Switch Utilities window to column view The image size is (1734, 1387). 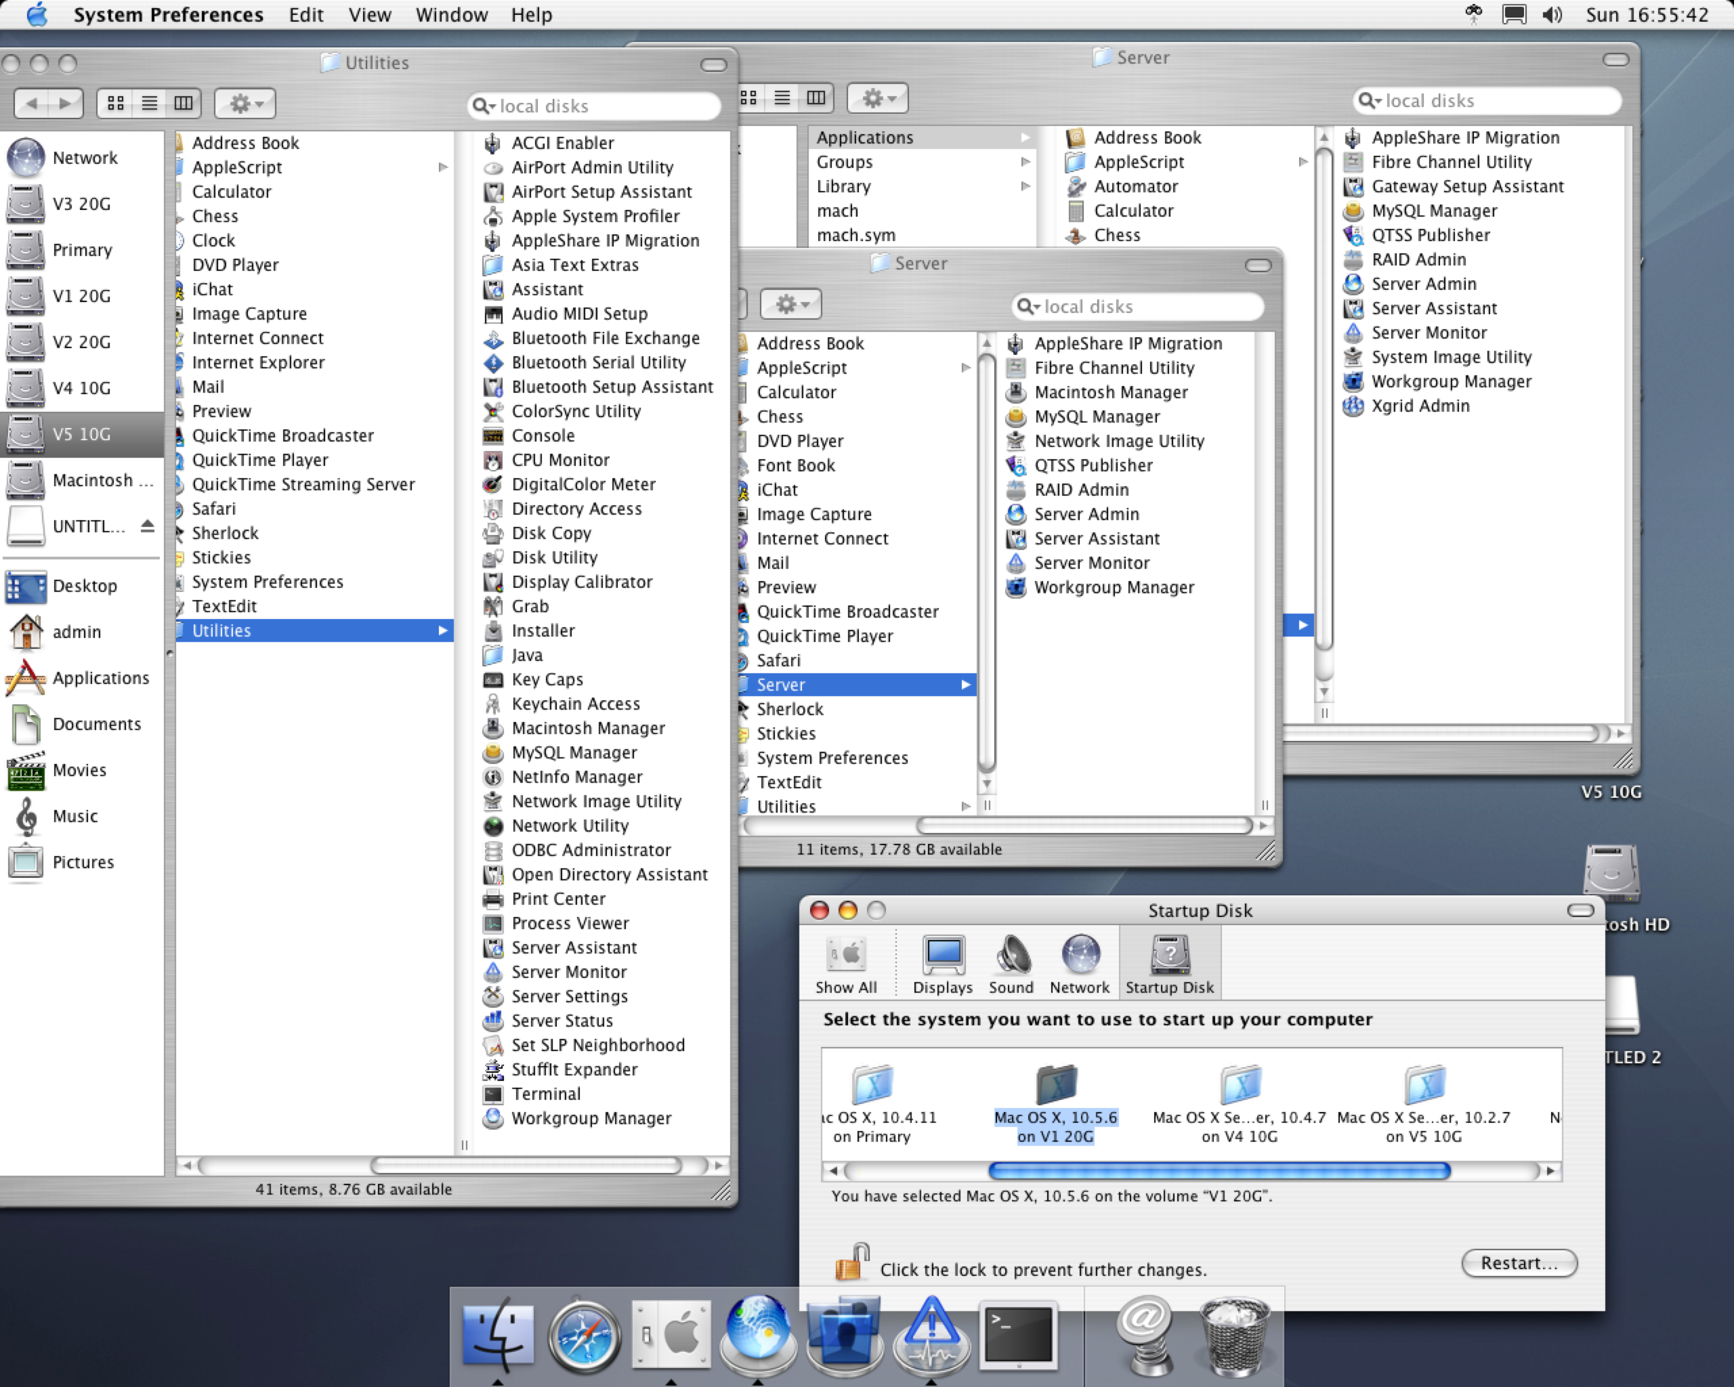(x=184, y=103)
